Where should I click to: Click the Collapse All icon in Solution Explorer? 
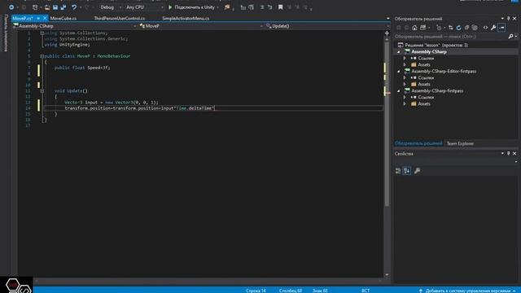coord(466,28)
